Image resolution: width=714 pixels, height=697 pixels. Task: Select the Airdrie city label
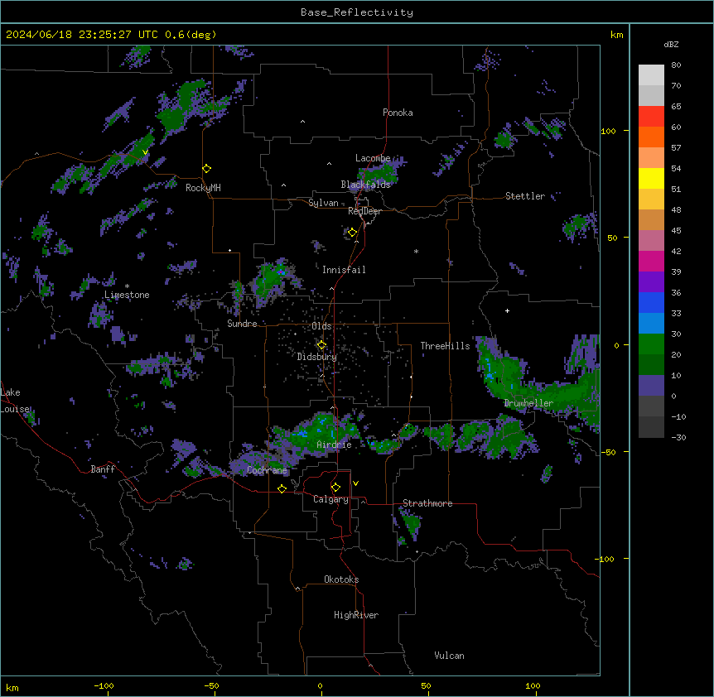point(335,445)
